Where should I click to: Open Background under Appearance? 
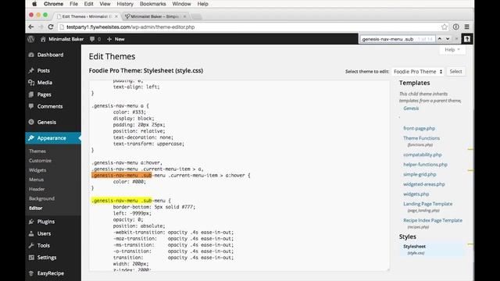tap(41, 199)
